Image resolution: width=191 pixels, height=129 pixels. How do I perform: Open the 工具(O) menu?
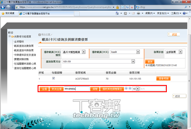point(176,13)
